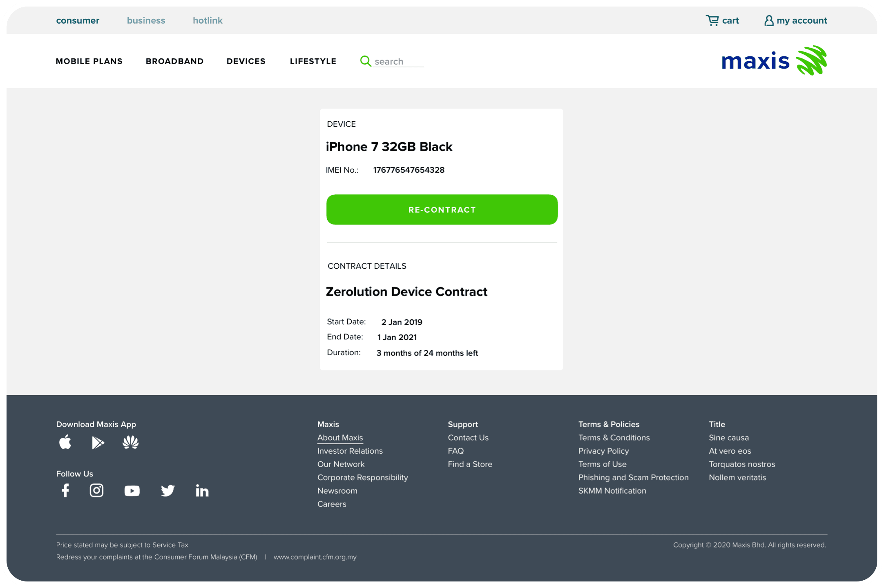The width and height of the screenshot is (884, 588).
Task: Open the Broadband menu
Action: (x=174, y=61)
